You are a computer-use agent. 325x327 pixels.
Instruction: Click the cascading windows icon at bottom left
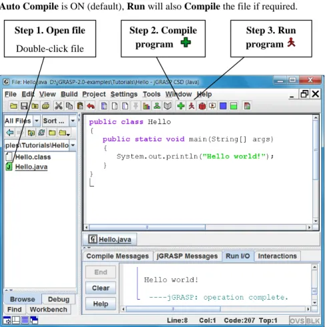[x=34, y=320]
